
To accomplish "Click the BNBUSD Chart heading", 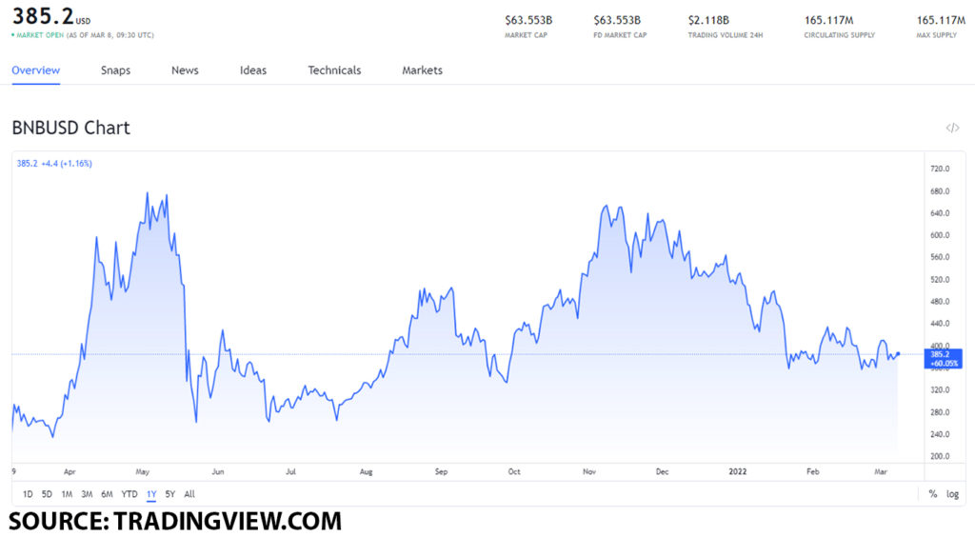I will (70, 128).
